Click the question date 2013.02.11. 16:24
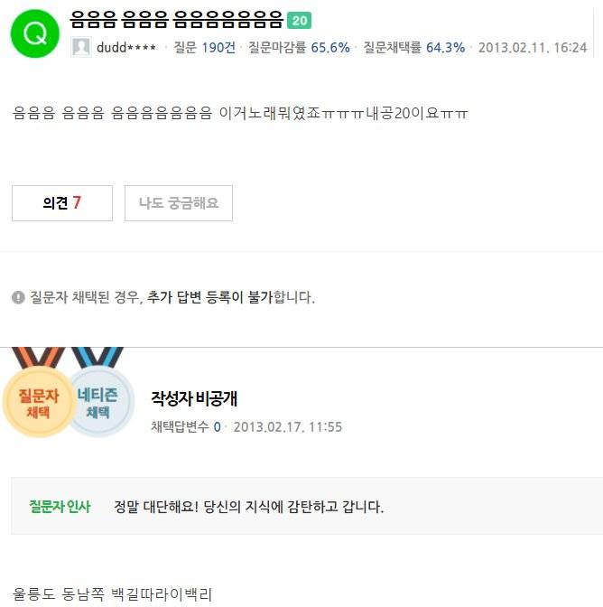The image size is (603, 607). [533, 48]
